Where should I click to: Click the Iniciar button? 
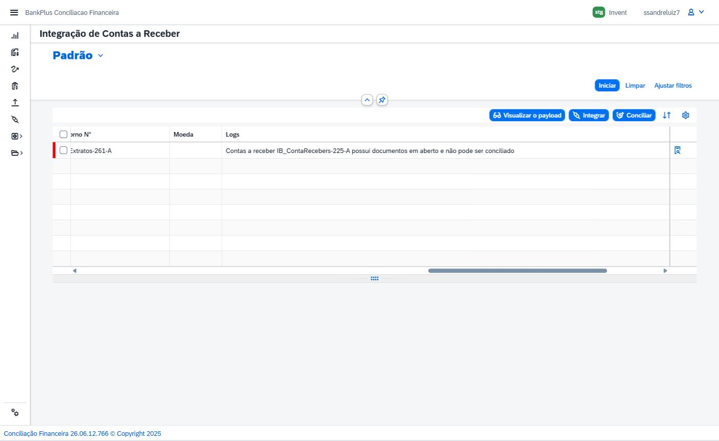click(607, 86)
